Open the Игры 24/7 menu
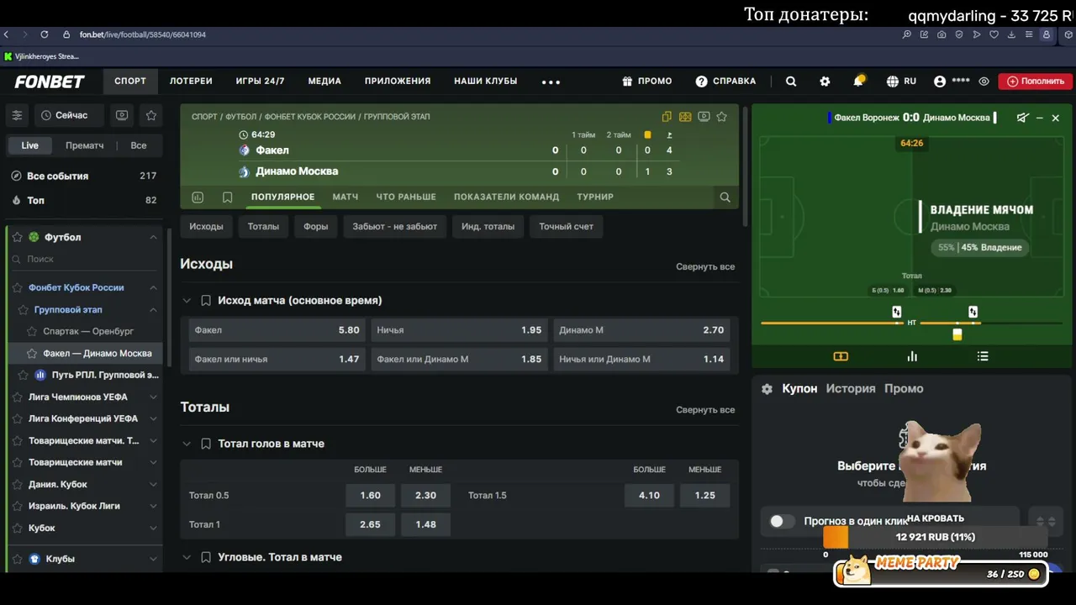1076x605 pixels. 260,82
